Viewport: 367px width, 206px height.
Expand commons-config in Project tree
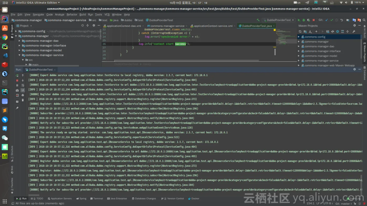coord(16,31)
